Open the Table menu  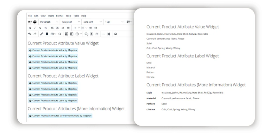pyautogui.click(x=76, y=16)
